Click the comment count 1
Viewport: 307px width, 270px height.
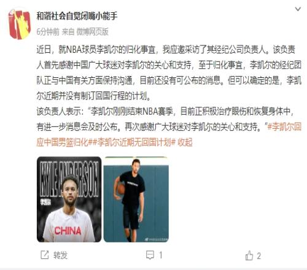pyautogui.click(x=161, y=255)
